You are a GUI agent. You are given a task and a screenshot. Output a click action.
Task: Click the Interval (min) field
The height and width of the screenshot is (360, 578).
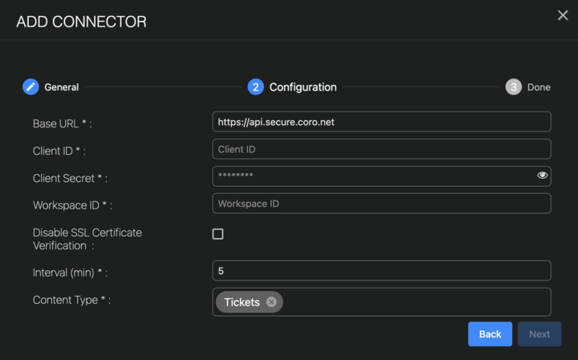pos(381,271)
